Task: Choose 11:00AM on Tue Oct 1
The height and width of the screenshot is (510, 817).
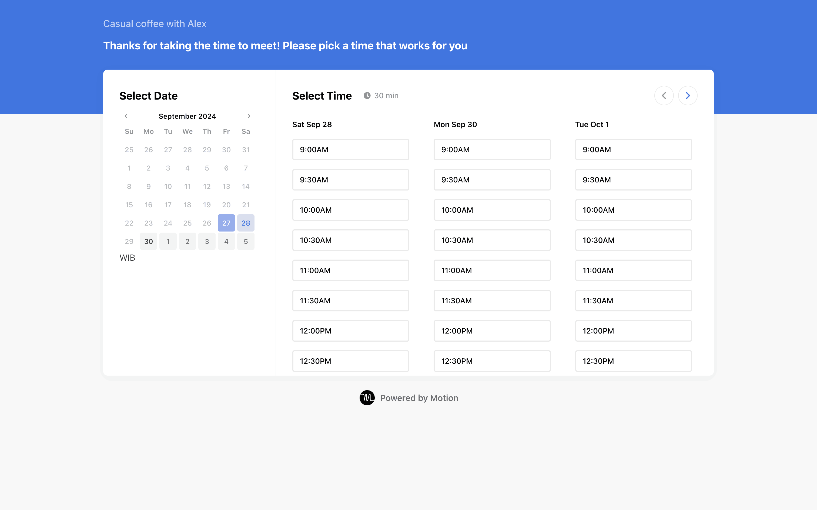Action: pos(633,270)
